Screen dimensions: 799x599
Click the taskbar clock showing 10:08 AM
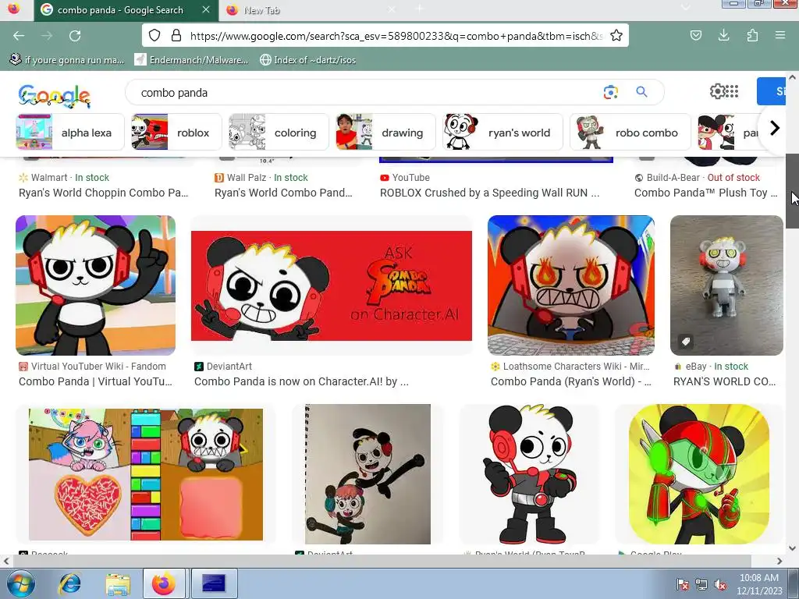(758, 584)
